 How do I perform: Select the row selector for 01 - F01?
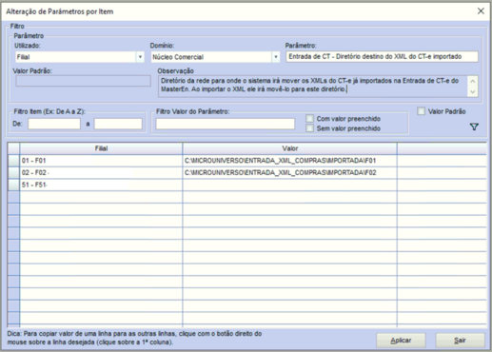coord(13,161)
